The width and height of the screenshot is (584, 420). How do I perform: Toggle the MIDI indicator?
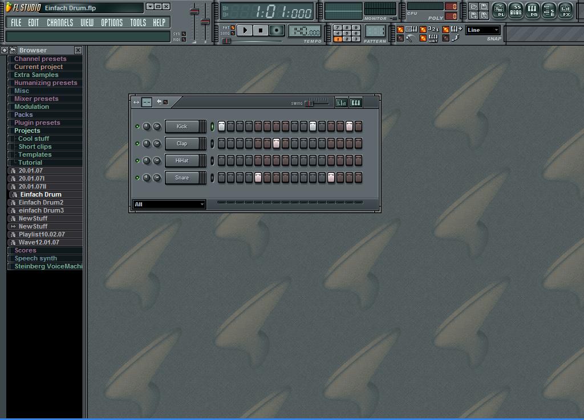tap(184, 39)
